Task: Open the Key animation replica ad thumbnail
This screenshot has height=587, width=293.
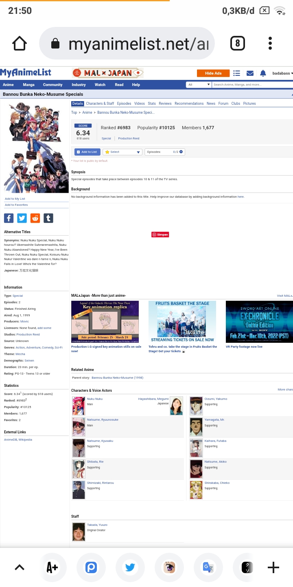Action: pos(105,322)
